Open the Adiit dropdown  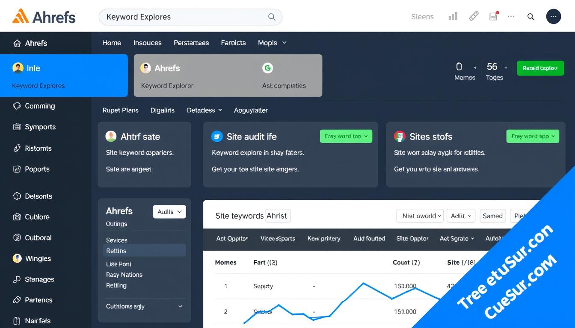pos(461,216)
